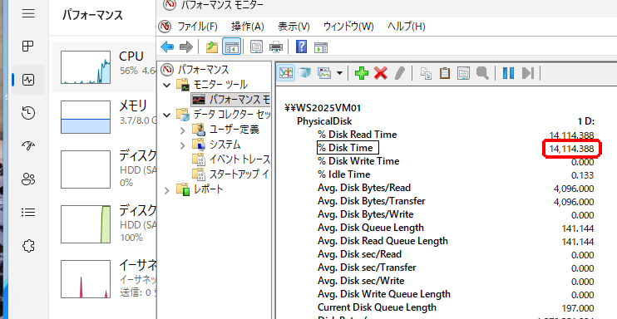Viewport: 617px width, 319px height.
Task: Expand the ユーザー定義 tree node
Action: click(182, 130)
